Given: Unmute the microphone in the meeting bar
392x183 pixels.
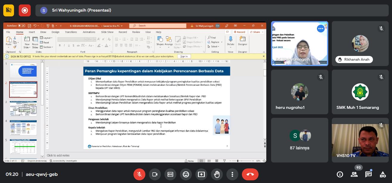Looking at the screenshot, I should [139, 174].
